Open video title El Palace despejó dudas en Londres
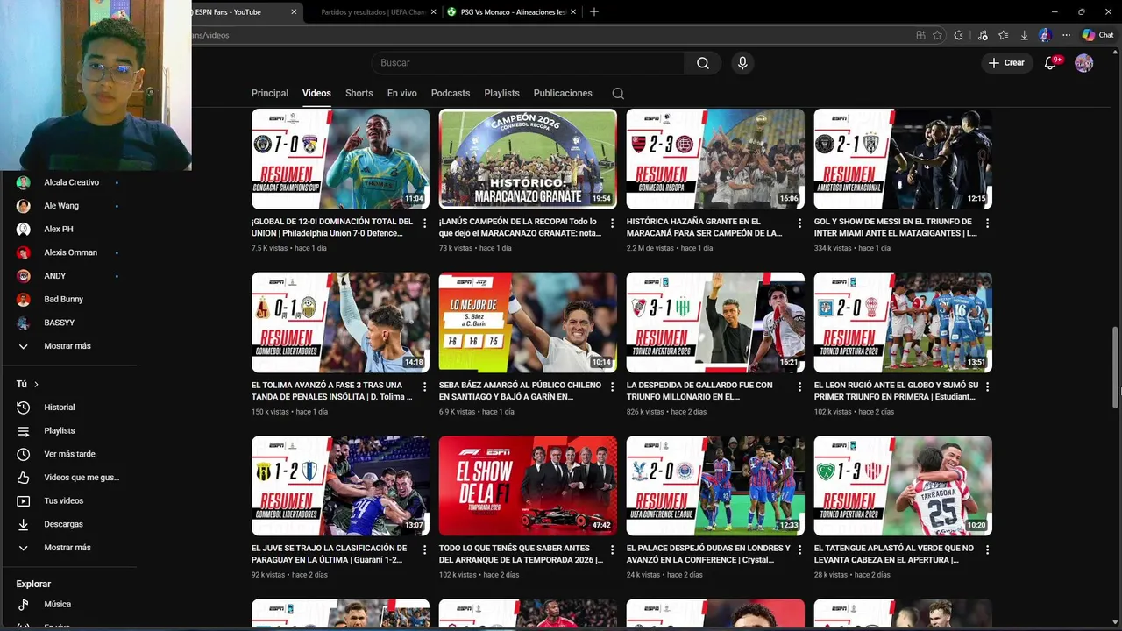Image resolution: width=1122 pixels, height=631 pixels. click(708, 554)
